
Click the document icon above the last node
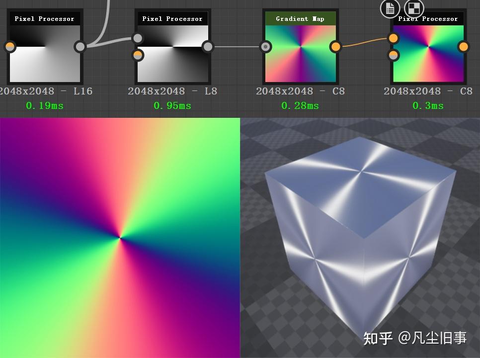390,8
